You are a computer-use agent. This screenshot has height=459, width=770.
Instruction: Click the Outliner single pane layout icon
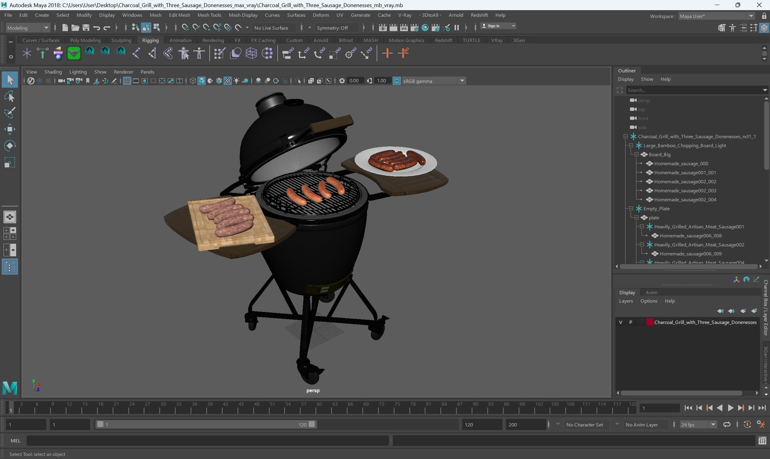(9, 266)
